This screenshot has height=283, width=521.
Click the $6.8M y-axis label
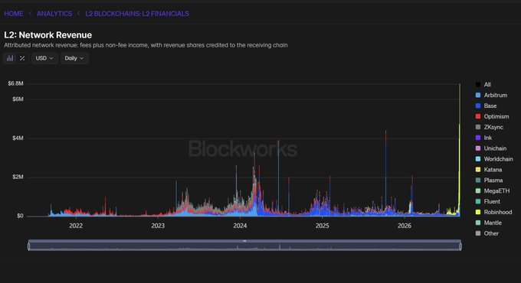pyautogui.click(x=15, y=83)
